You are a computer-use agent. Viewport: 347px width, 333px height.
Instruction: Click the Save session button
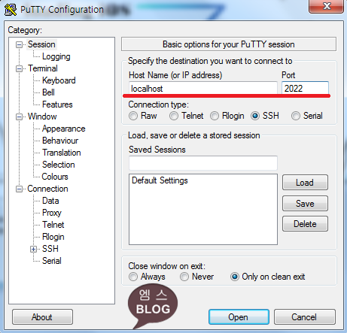(x=305, y=204)
